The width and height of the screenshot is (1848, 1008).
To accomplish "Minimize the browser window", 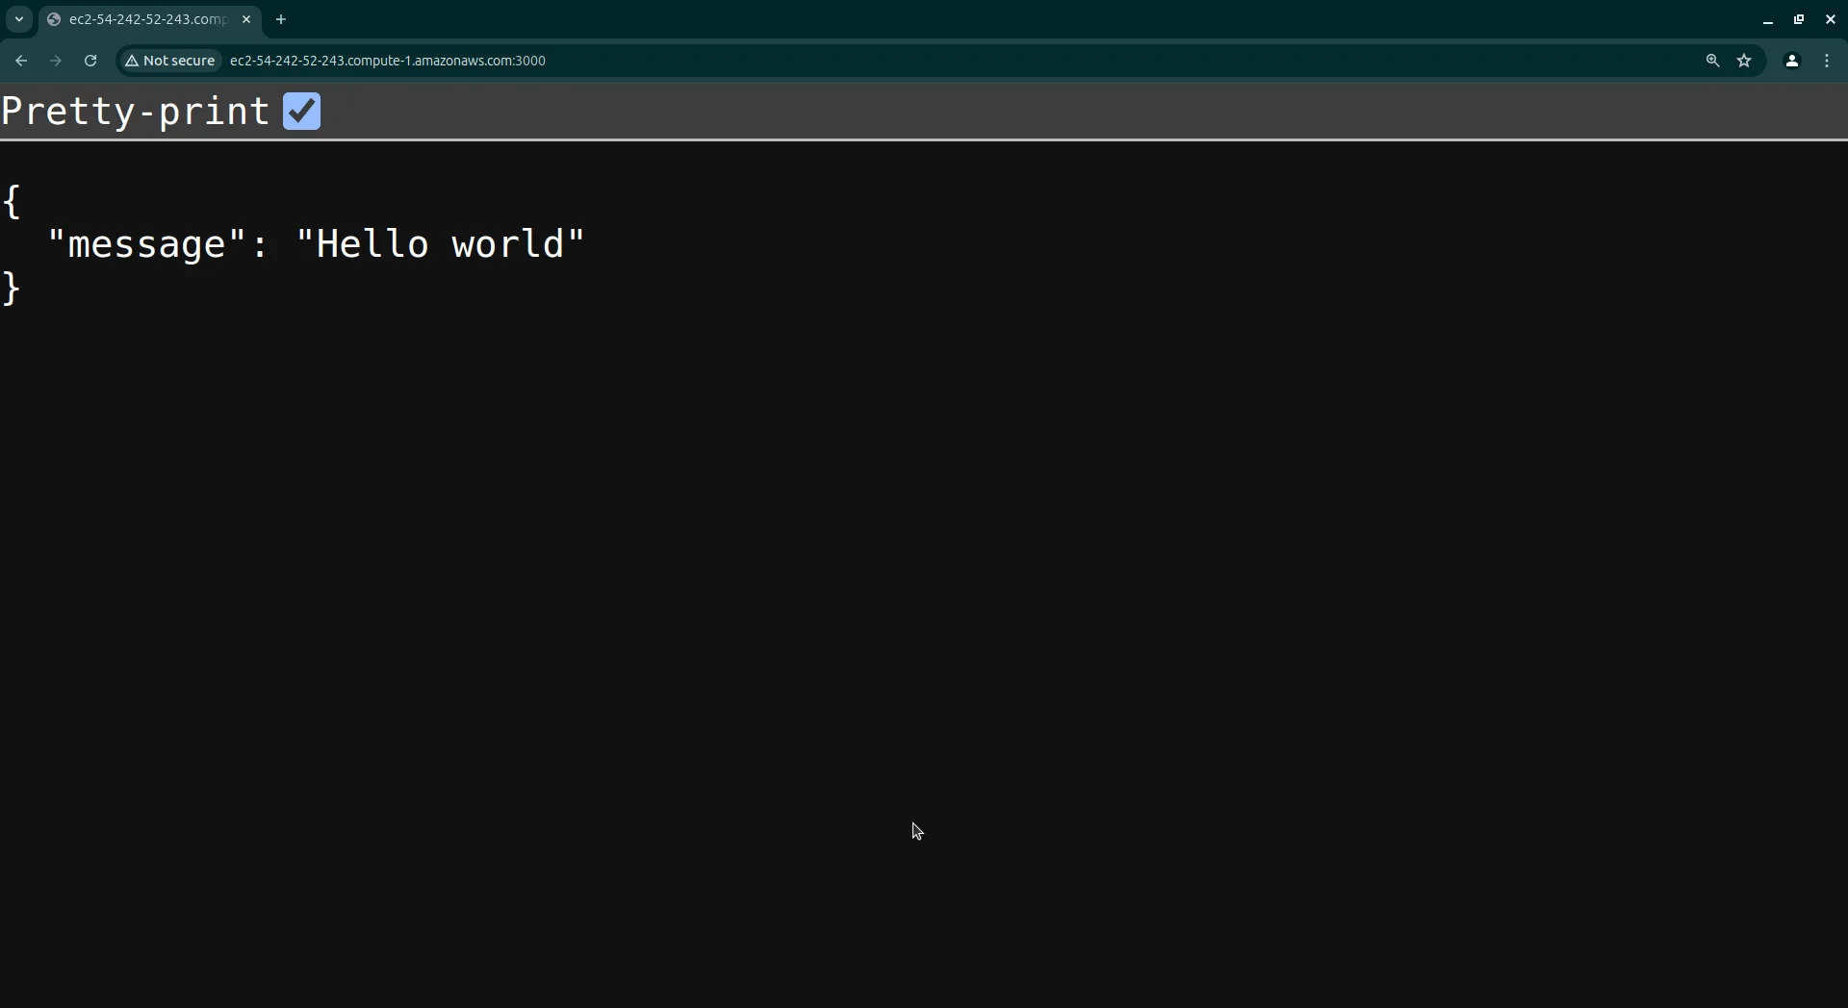I will pyautogui.click(x=1768, y=19).
